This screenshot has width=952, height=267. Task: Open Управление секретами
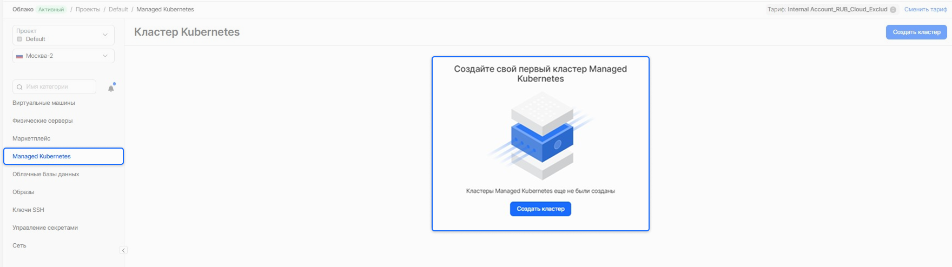pyautogui.click(x=45, y=228)
